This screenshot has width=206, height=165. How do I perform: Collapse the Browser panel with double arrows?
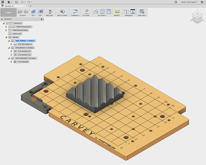pos(2,19)
